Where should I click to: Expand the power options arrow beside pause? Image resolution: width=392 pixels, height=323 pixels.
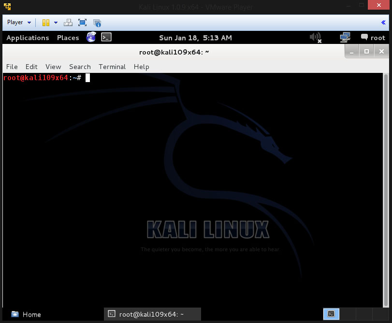[56, 23]
